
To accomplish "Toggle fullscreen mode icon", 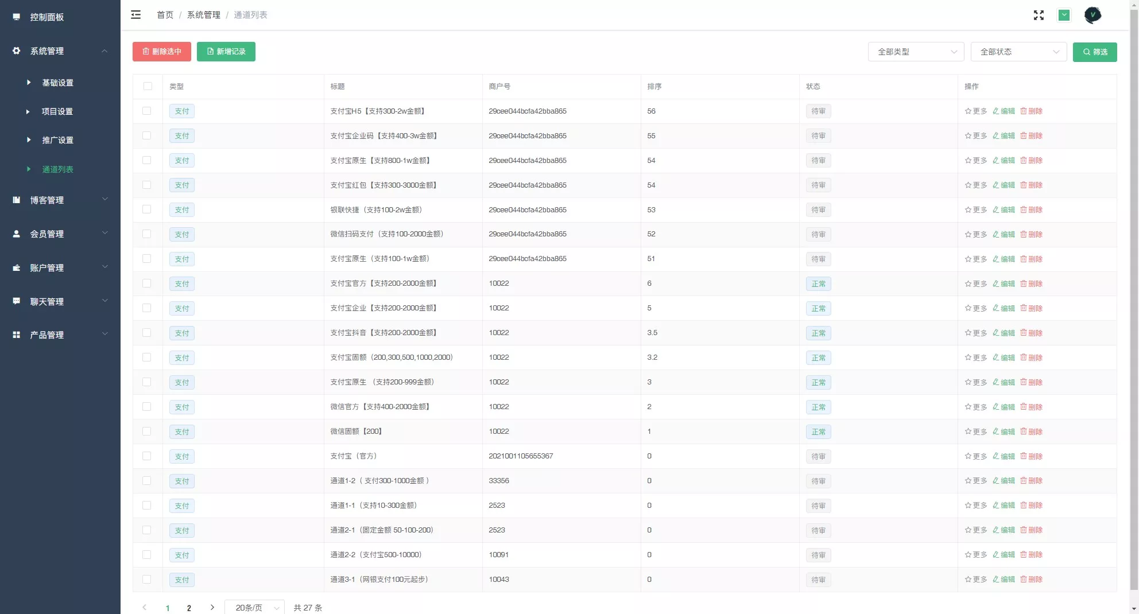I will [1039, 15].
